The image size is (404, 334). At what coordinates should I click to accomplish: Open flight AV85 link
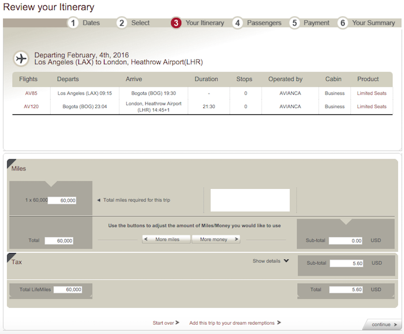31,93
